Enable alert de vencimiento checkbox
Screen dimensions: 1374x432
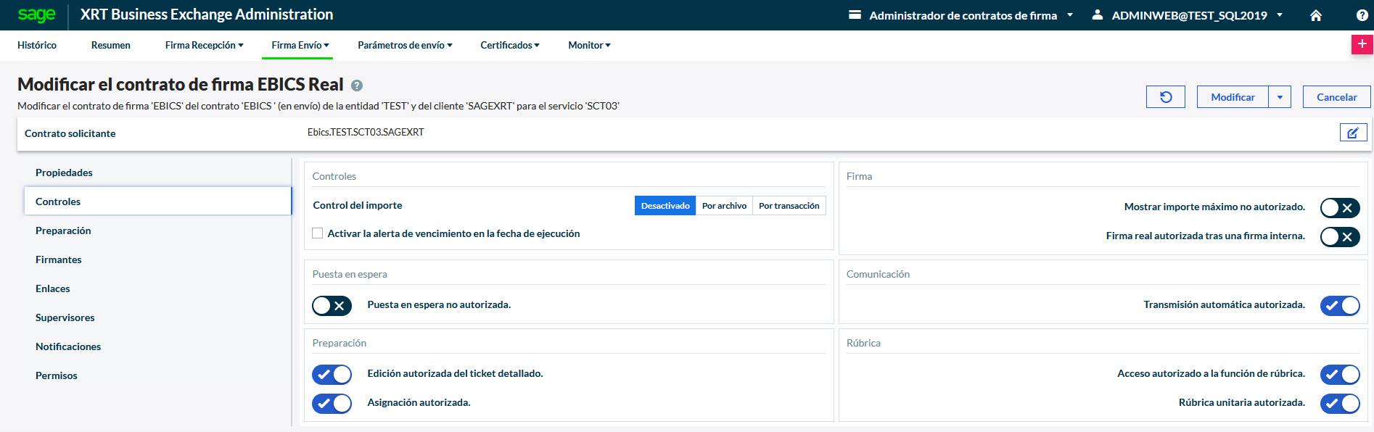tap(318, 233)
